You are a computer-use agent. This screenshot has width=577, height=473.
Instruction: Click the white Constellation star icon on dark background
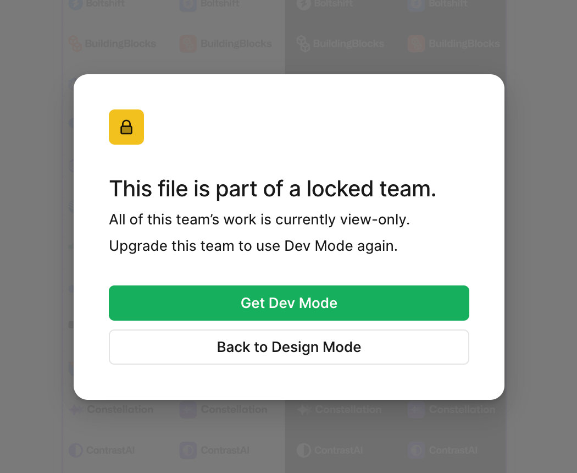point(304,409)
